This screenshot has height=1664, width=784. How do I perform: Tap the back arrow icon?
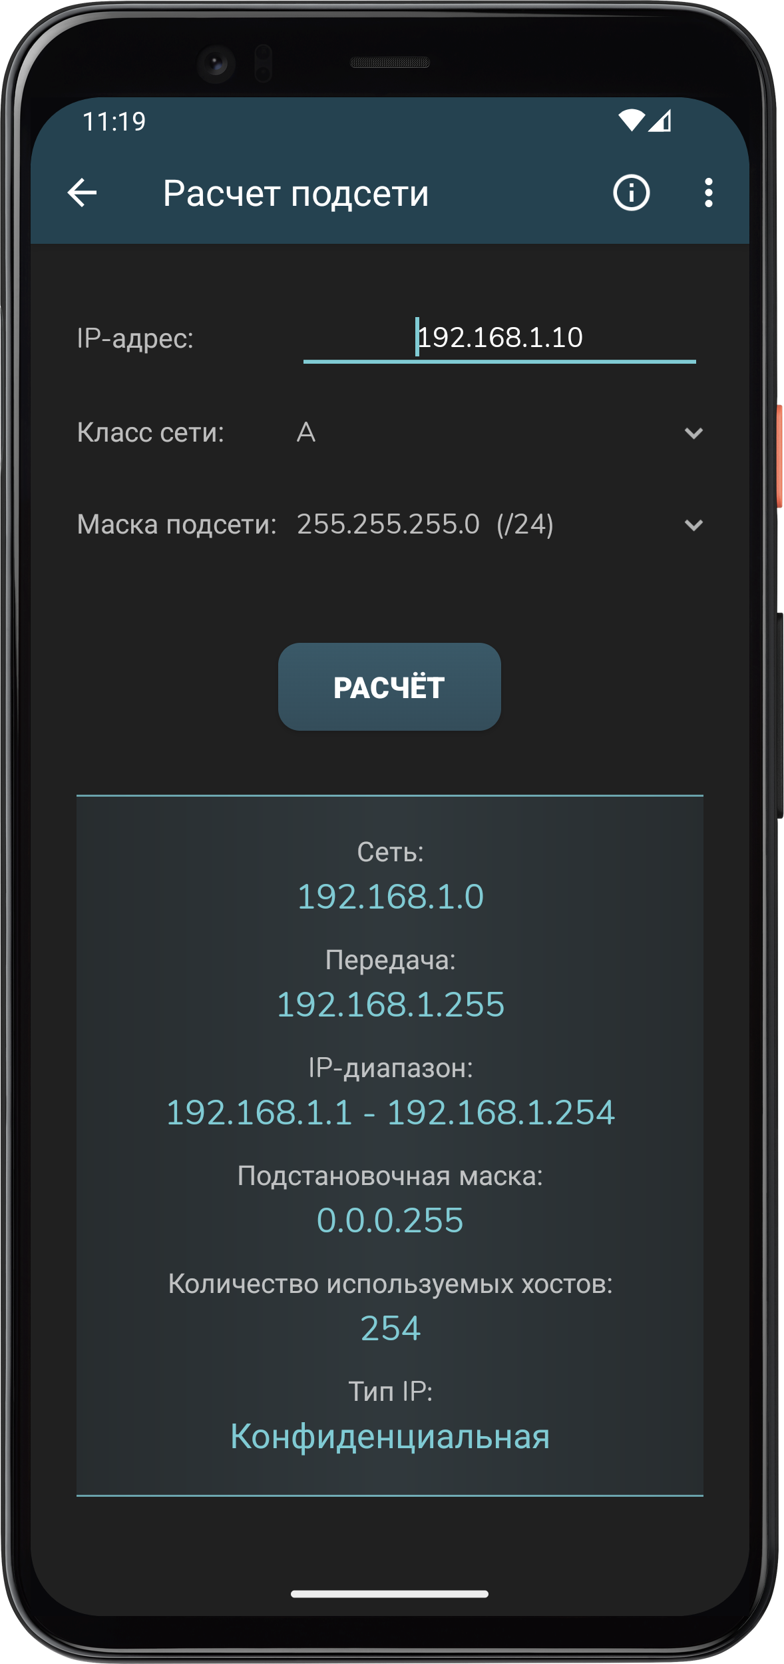(83, 193)
